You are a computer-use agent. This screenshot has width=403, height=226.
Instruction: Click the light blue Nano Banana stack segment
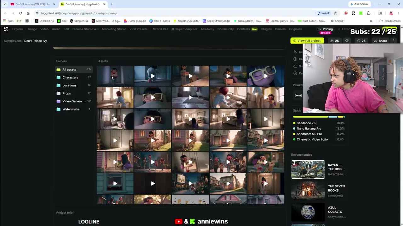[x=333, y=117]
